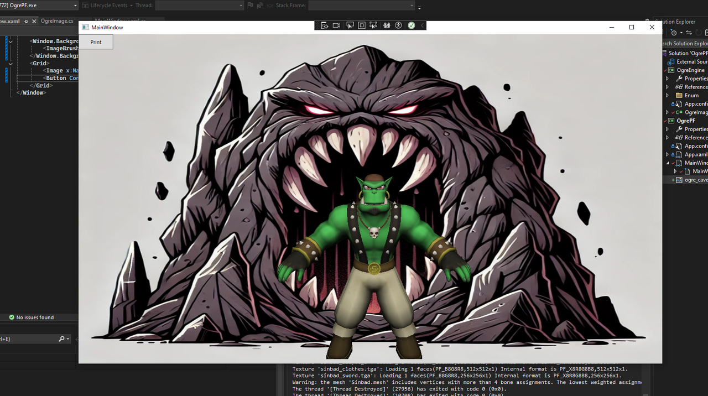708x396 pixels.
Task: Click the Sinbad.mesh warning line in Output
Action: coord(467,382)
